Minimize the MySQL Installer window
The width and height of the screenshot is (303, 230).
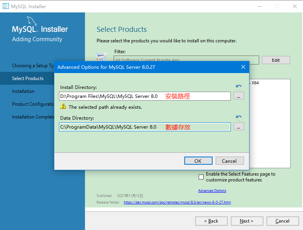260,6
